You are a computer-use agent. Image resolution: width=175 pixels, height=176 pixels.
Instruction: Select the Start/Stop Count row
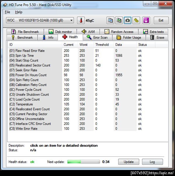(88, 60)
